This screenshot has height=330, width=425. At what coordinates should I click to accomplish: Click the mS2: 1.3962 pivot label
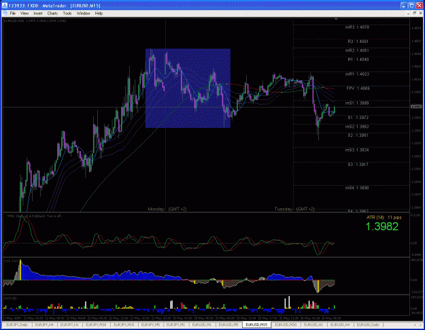coord(357,127)
